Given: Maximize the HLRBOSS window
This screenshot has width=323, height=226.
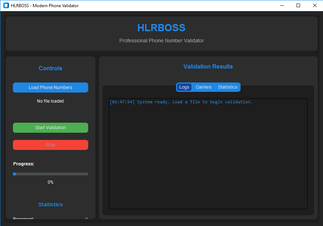Looking at the screenshot, I should click(298, 5).
